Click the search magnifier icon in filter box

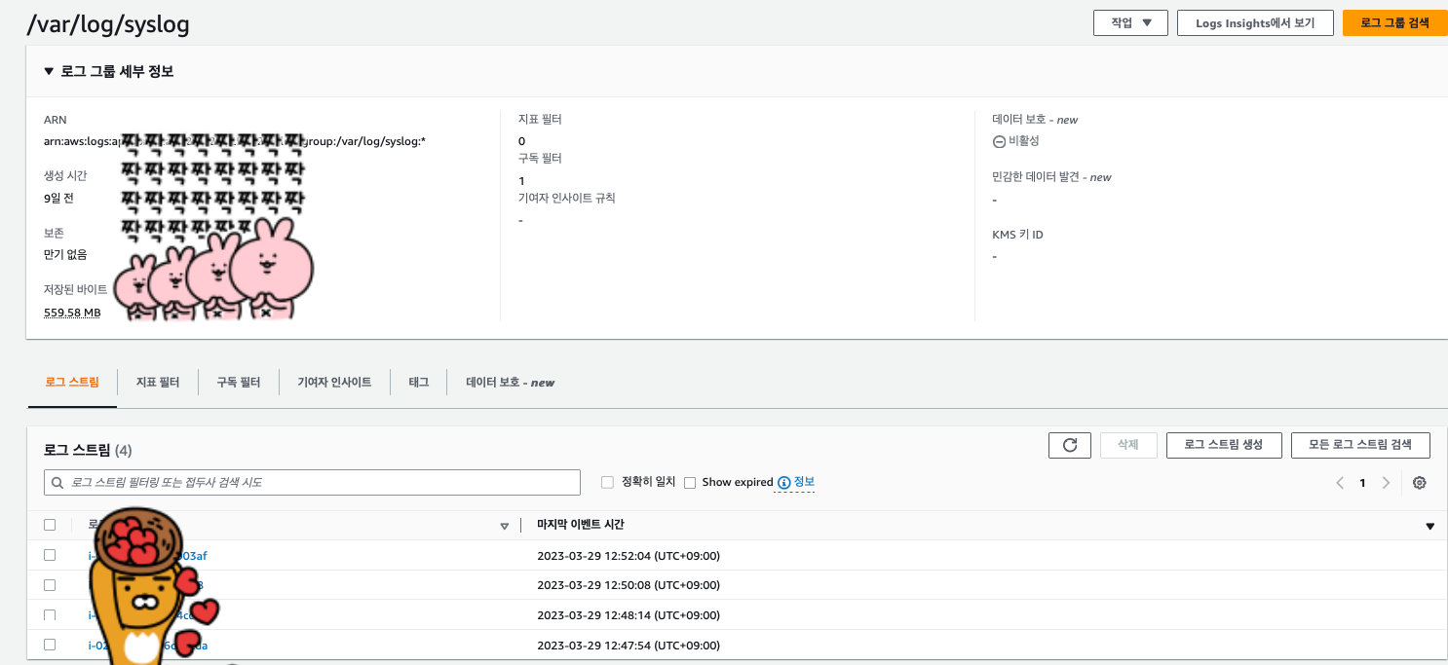[x=57, y=482]
